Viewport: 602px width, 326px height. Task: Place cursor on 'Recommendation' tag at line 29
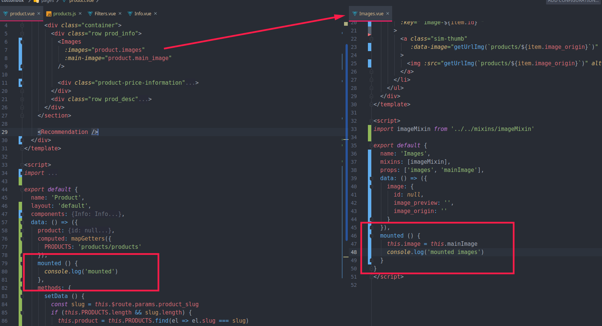[64, 132]
